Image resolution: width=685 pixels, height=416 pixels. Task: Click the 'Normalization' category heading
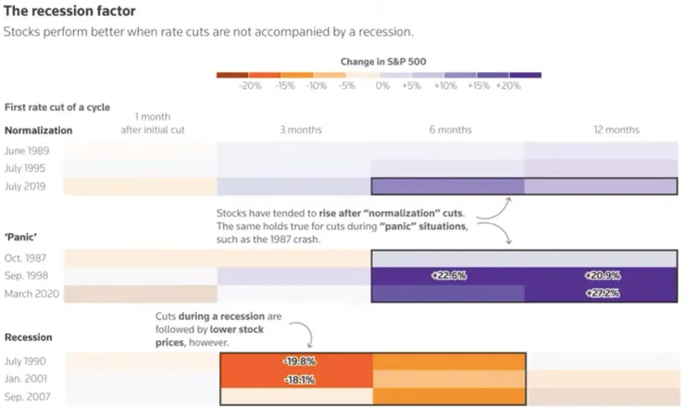click(x=39, y=130)
